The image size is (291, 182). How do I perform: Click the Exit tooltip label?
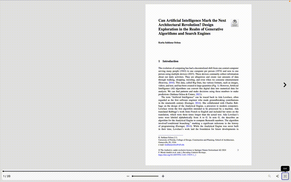285,168
